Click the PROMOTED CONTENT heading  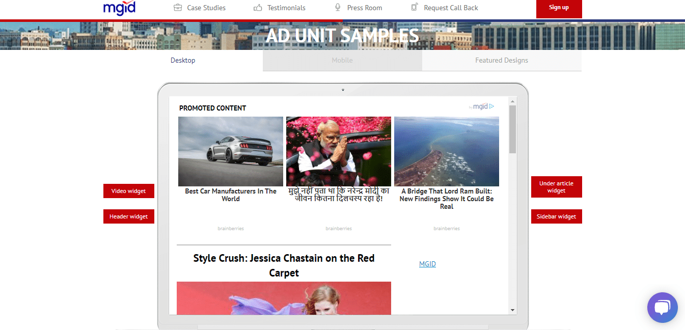coord(212,108)
